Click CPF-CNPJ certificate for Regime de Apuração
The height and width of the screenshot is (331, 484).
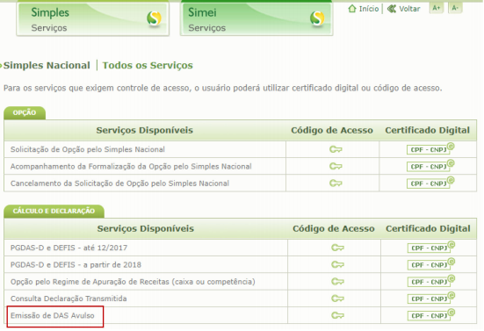coord(431,281)
